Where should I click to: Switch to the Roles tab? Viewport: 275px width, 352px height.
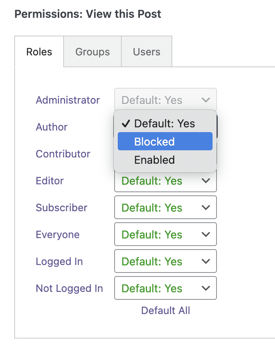39,52
